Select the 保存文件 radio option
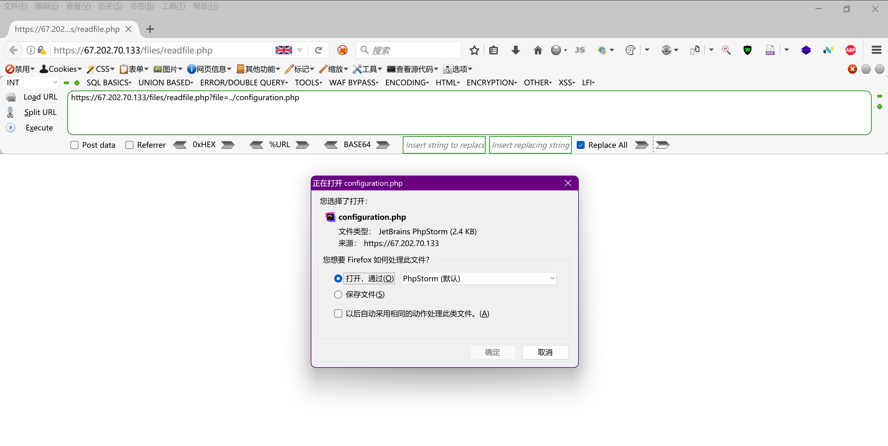Image resolution: width=888 pixels, height=446 pixels. 338,295
